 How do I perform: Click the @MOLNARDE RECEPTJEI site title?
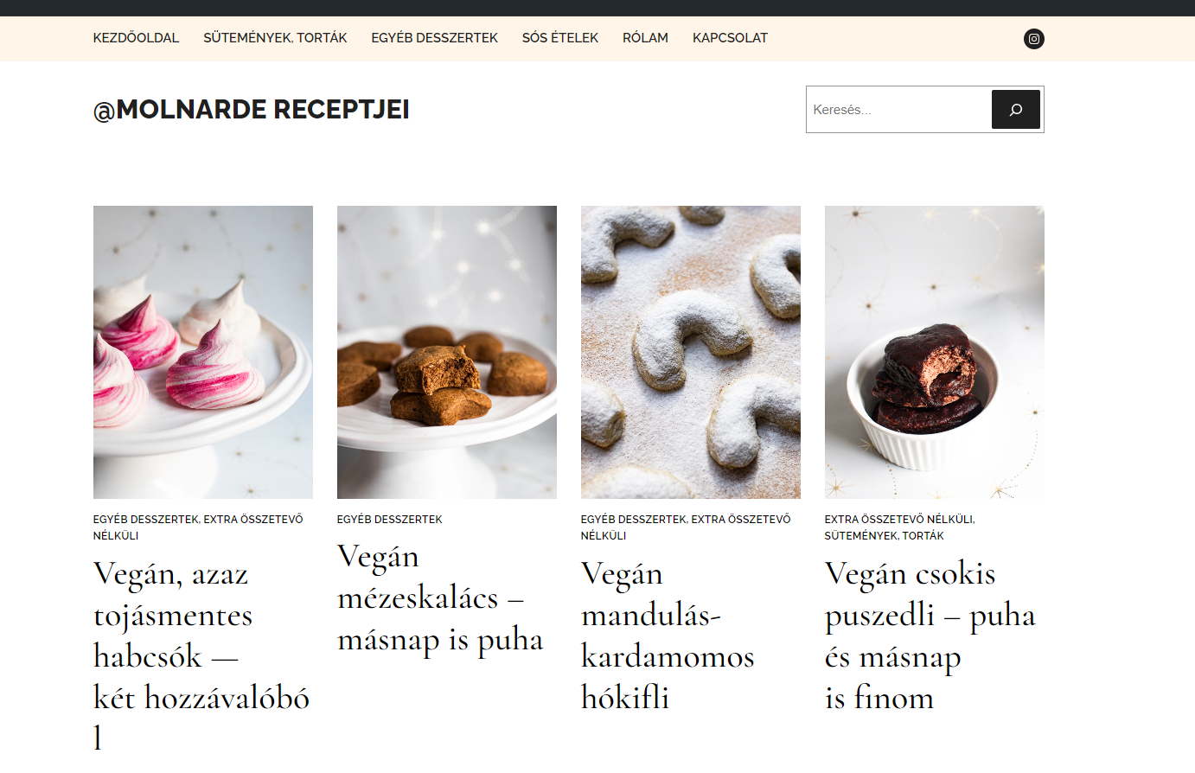pos(251,110)
